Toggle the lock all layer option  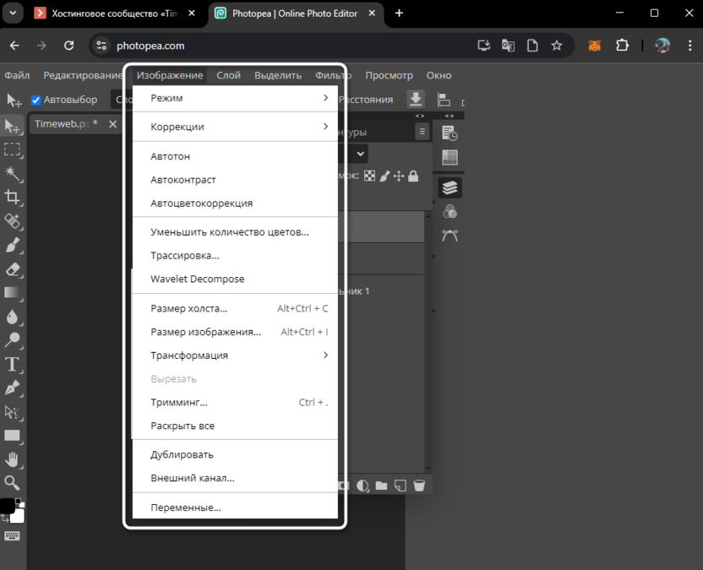(x=413, y=176)
